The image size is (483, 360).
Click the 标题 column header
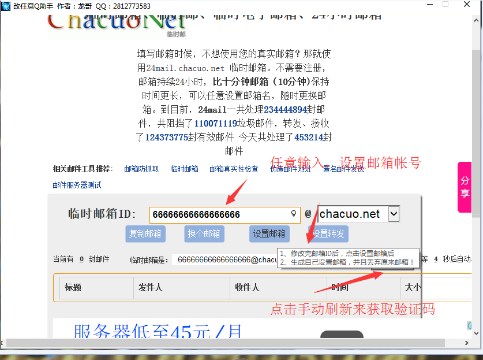[x=96, y=288]
